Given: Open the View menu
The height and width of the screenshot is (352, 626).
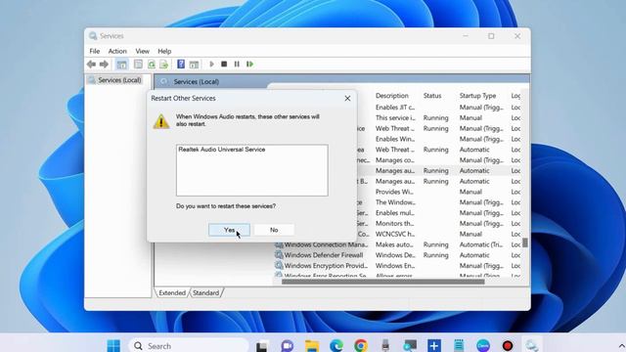Looking at the screenshot, I should (x=142, y=51).
